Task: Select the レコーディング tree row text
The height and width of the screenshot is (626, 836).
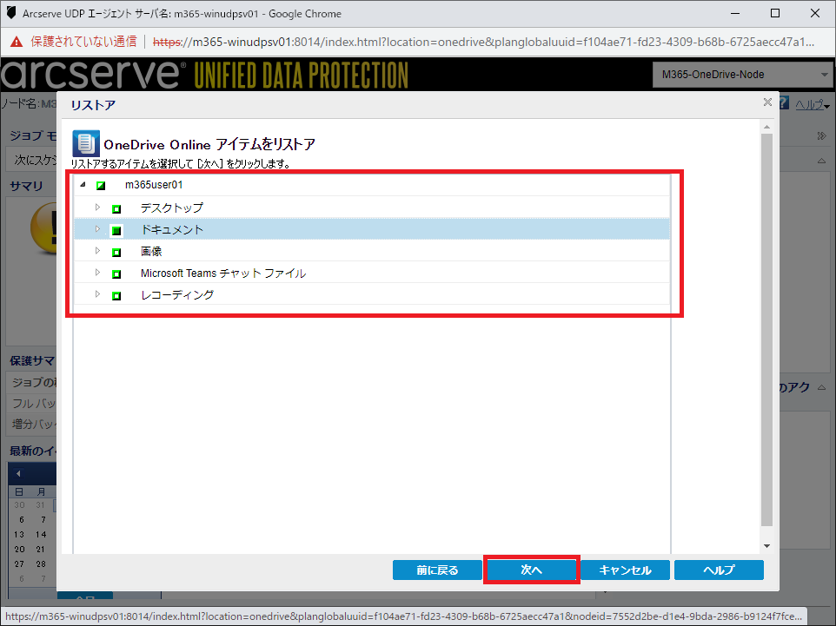Action: click(x=177, y=294)
